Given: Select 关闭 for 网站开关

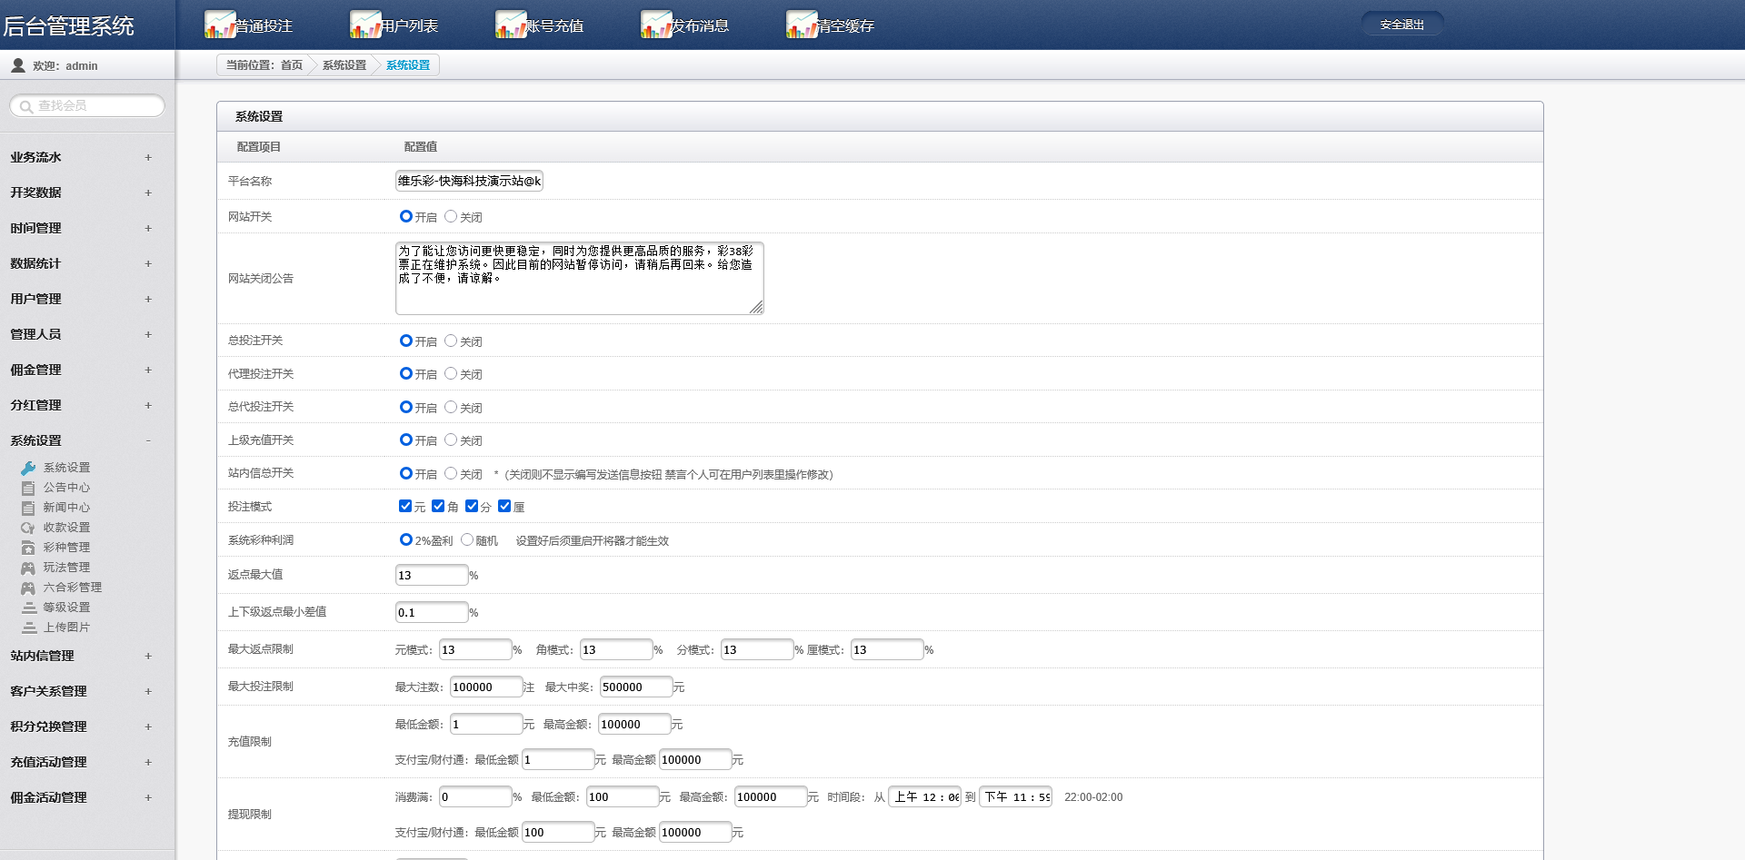Looking at the screenshot, I should pos(451,216).
